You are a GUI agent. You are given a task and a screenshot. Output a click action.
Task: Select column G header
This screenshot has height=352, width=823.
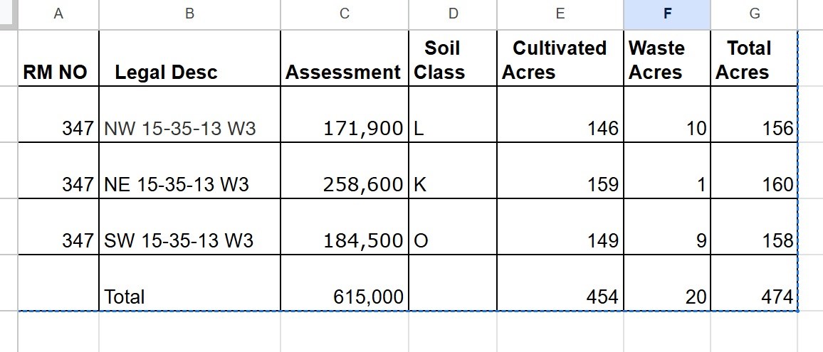pos(754,14)
